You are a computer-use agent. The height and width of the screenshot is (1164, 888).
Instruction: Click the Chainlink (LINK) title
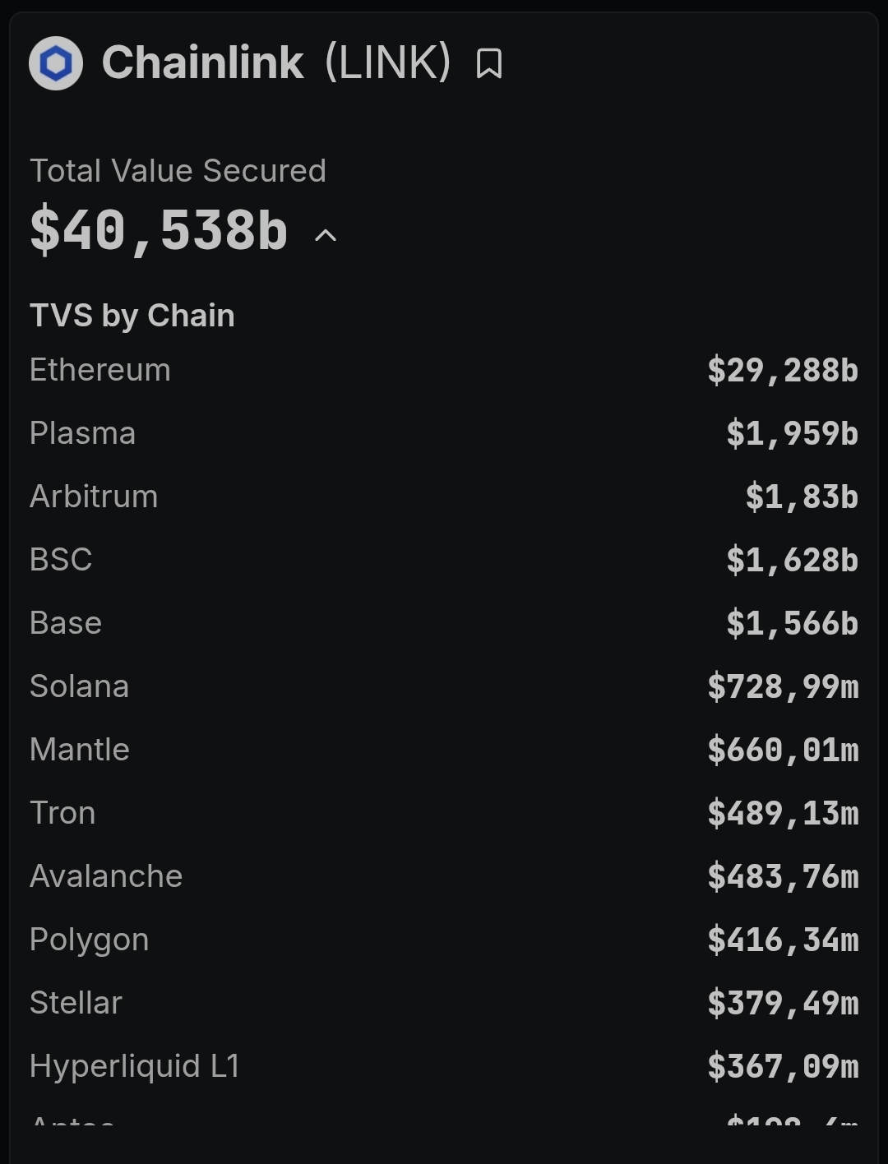[276, 62]
